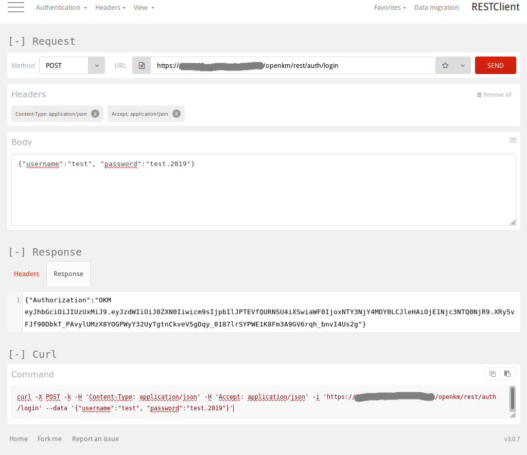Open the Authentication menu
Screen dimensions: 527x455
[x=61, y=8]
